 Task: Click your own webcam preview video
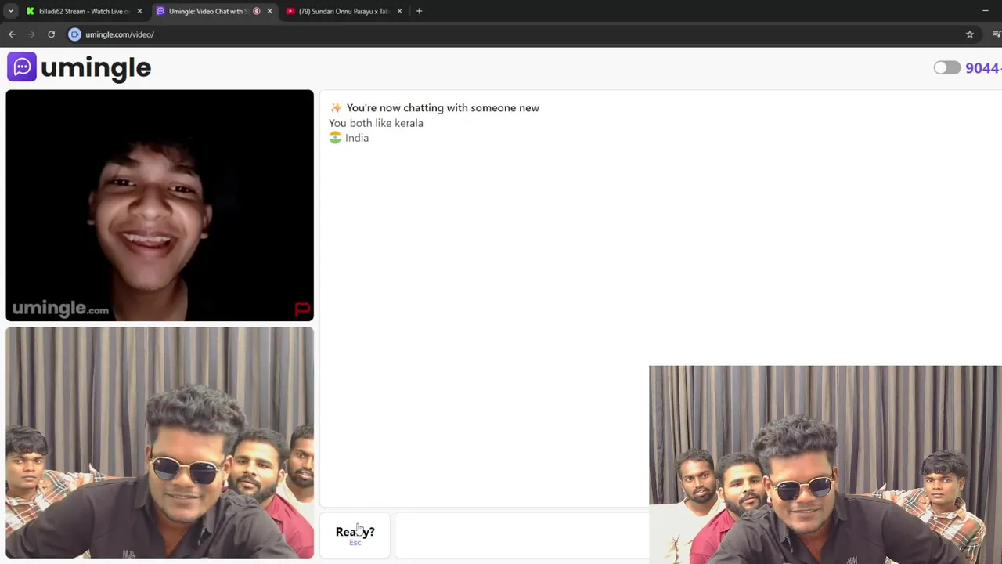[160, 443]
